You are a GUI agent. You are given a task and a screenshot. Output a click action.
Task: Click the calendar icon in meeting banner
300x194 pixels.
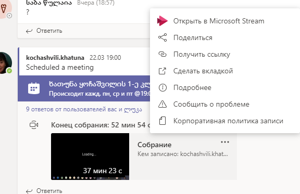[34, 88]
